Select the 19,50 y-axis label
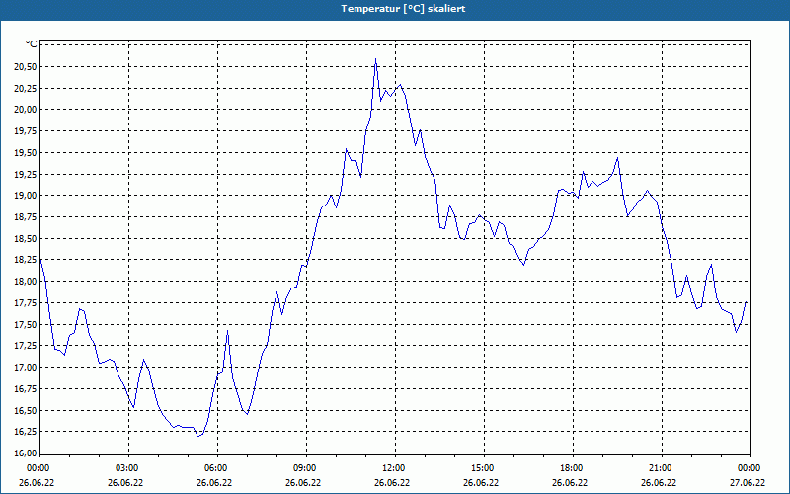The height and width of the screenshot is (494, 790). [x=26, y=152]
